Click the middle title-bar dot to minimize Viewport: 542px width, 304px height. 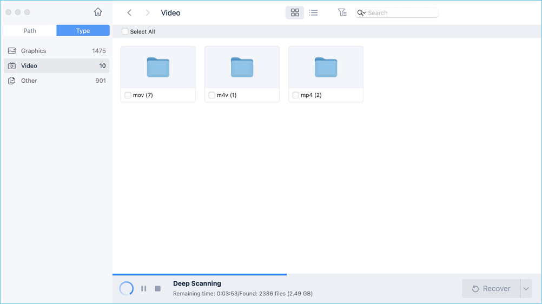(x=18, y=12)
